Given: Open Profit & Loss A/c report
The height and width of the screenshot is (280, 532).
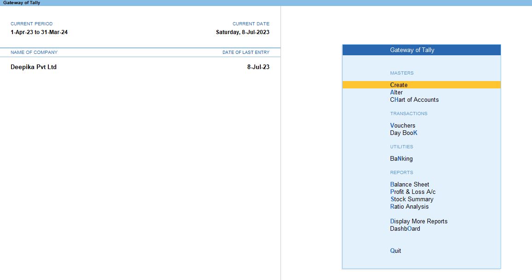Looking at the screenshot, I should [413, 192].
